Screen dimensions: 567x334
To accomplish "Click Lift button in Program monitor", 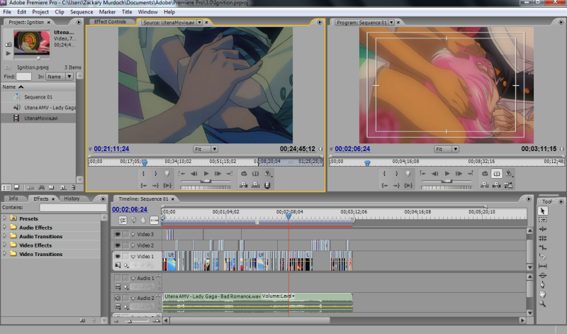I will (485, 185).
